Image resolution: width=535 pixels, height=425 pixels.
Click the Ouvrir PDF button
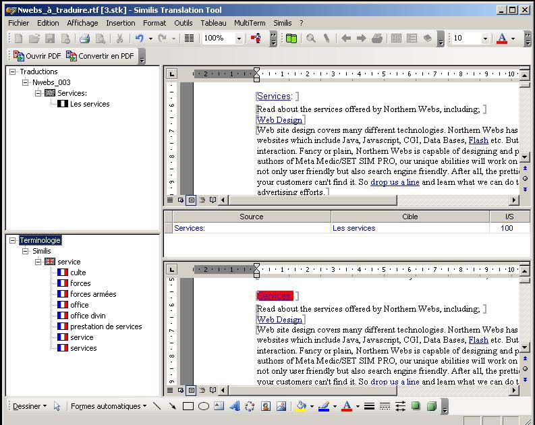[x=37, y=56]
